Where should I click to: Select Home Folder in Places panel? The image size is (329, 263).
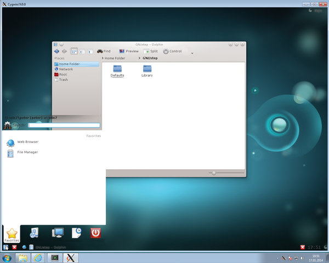pos(77,64)
